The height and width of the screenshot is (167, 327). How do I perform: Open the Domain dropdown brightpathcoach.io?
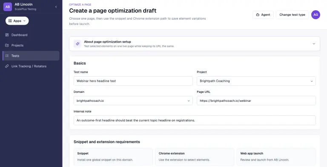pos(133,101)
